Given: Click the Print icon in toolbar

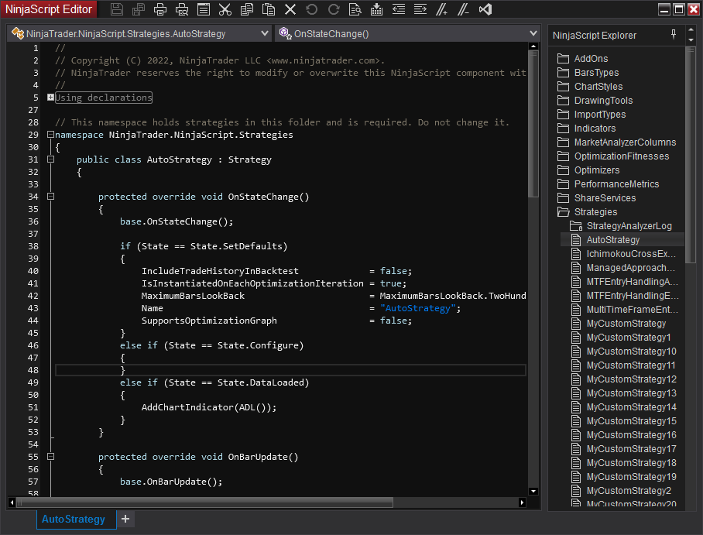Looking at the screenshot, I should (x=160, y=10).
